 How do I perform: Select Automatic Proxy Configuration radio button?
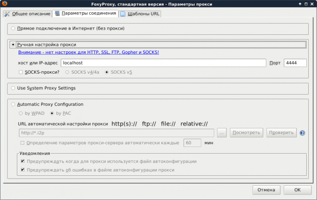coord(13,105)
